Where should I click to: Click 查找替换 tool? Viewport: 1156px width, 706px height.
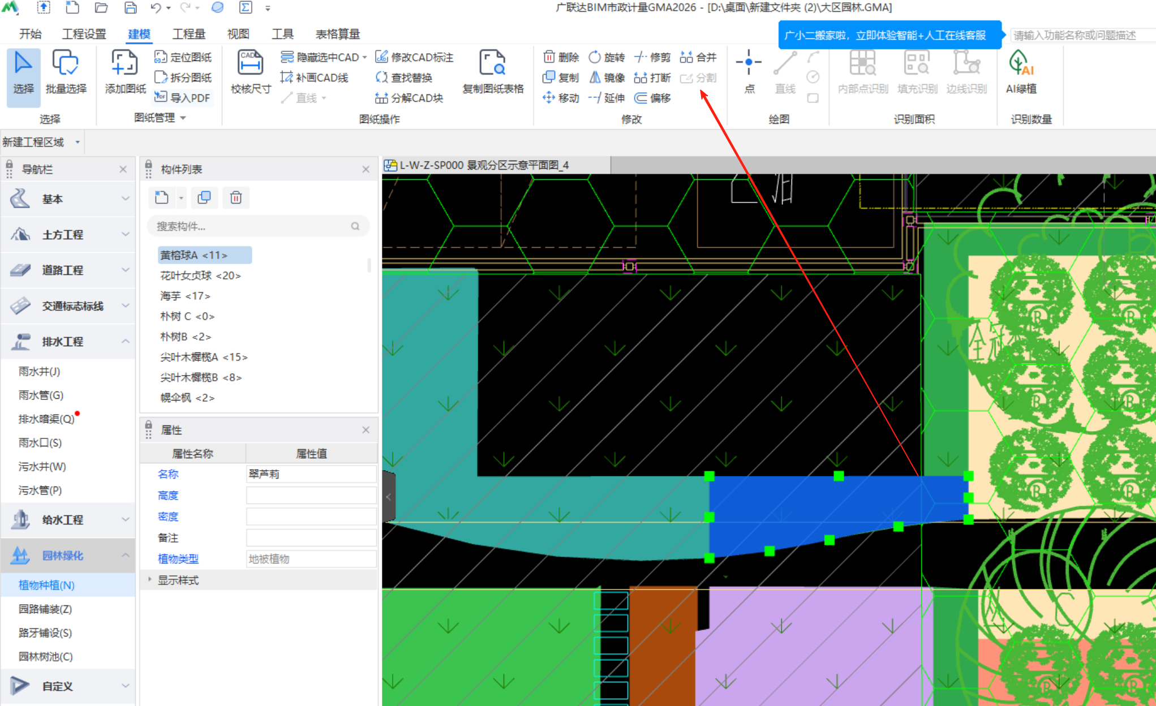[x=404, y=78]
